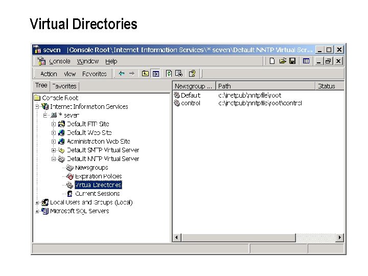Image resolution: width=368 pixels, height=276 pixels.
Task: Select the Newsgroups tree item label
Action: (91, 168)
